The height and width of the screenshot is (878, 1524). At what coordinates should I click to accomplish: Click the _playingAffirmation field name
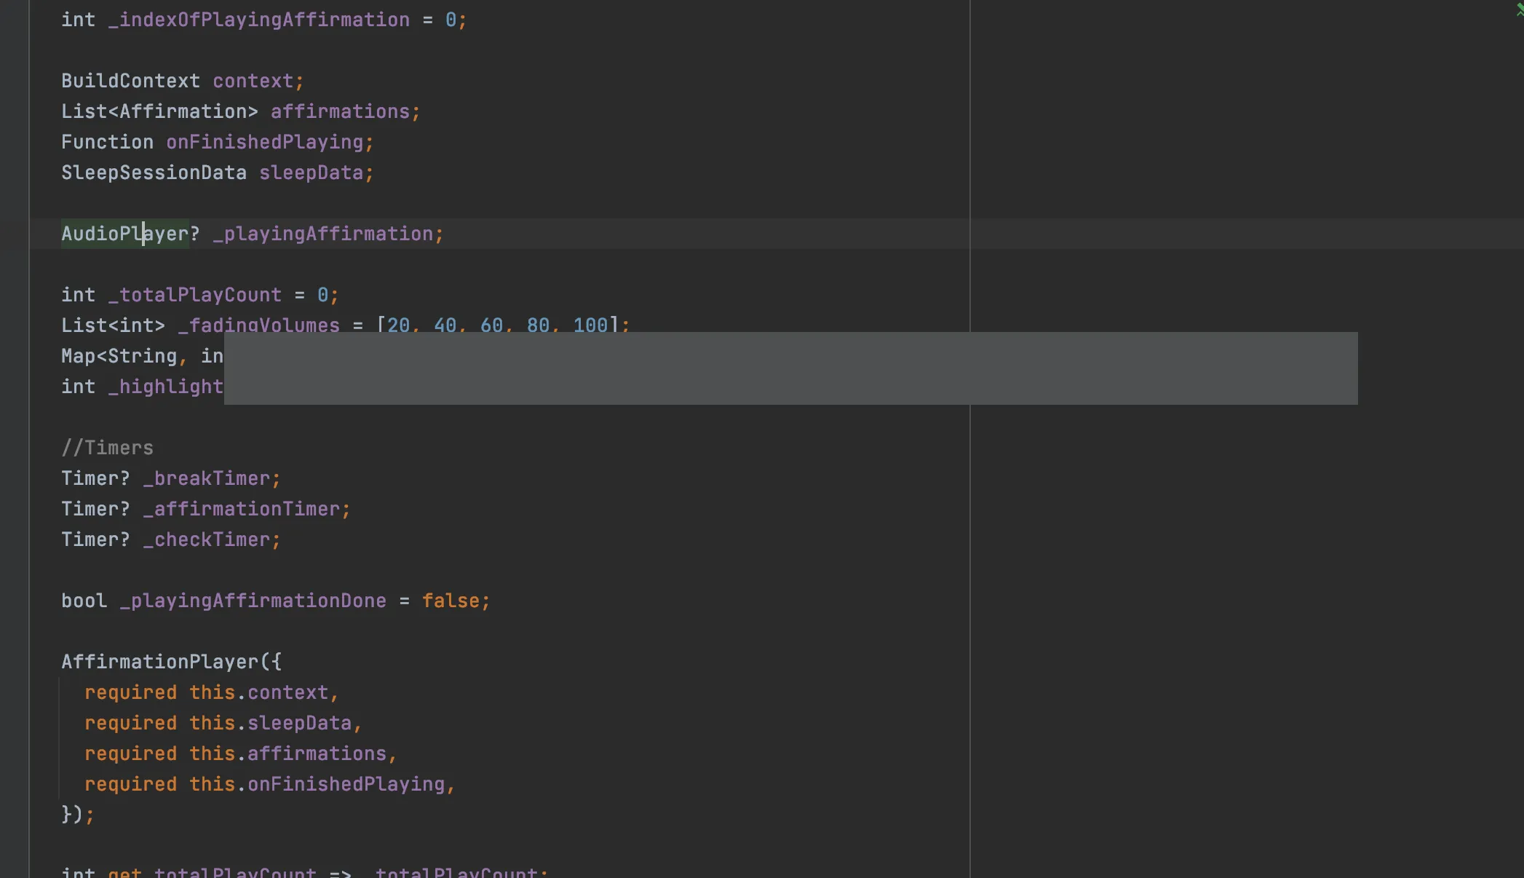point(322,234)
